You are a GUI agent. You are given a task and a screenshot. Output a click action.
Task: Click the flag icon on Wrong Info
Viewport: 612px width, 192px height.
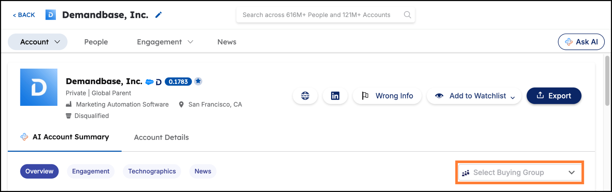click(365, 96)
